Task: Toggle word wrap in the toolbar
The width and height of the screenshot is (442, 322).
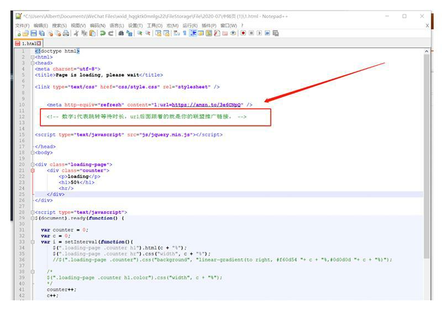Action: pyautogui.click(x=176, y=34)
